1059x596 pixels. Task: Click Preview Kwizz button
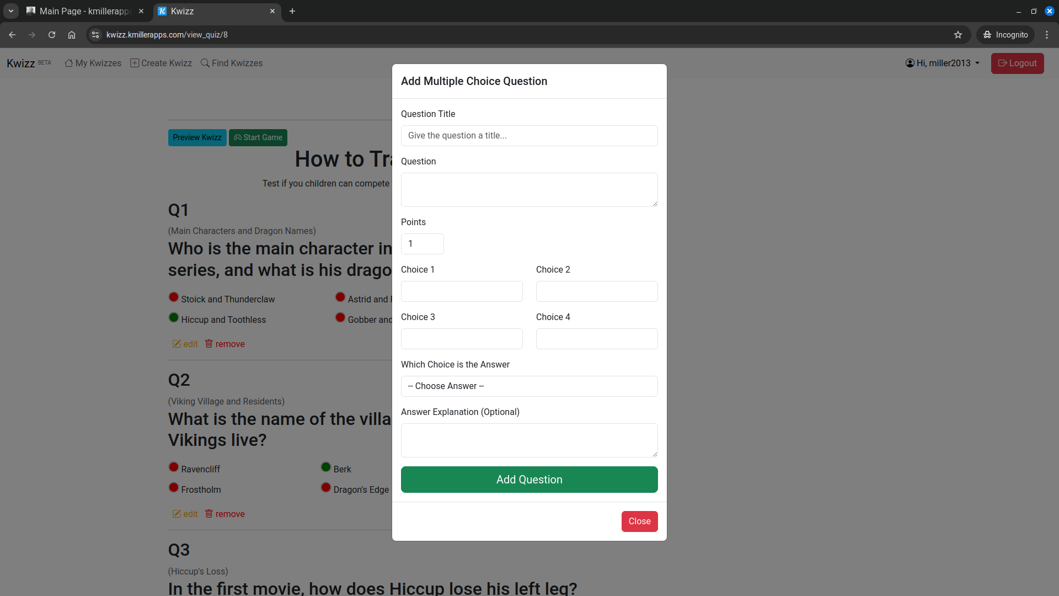[197, 137]
